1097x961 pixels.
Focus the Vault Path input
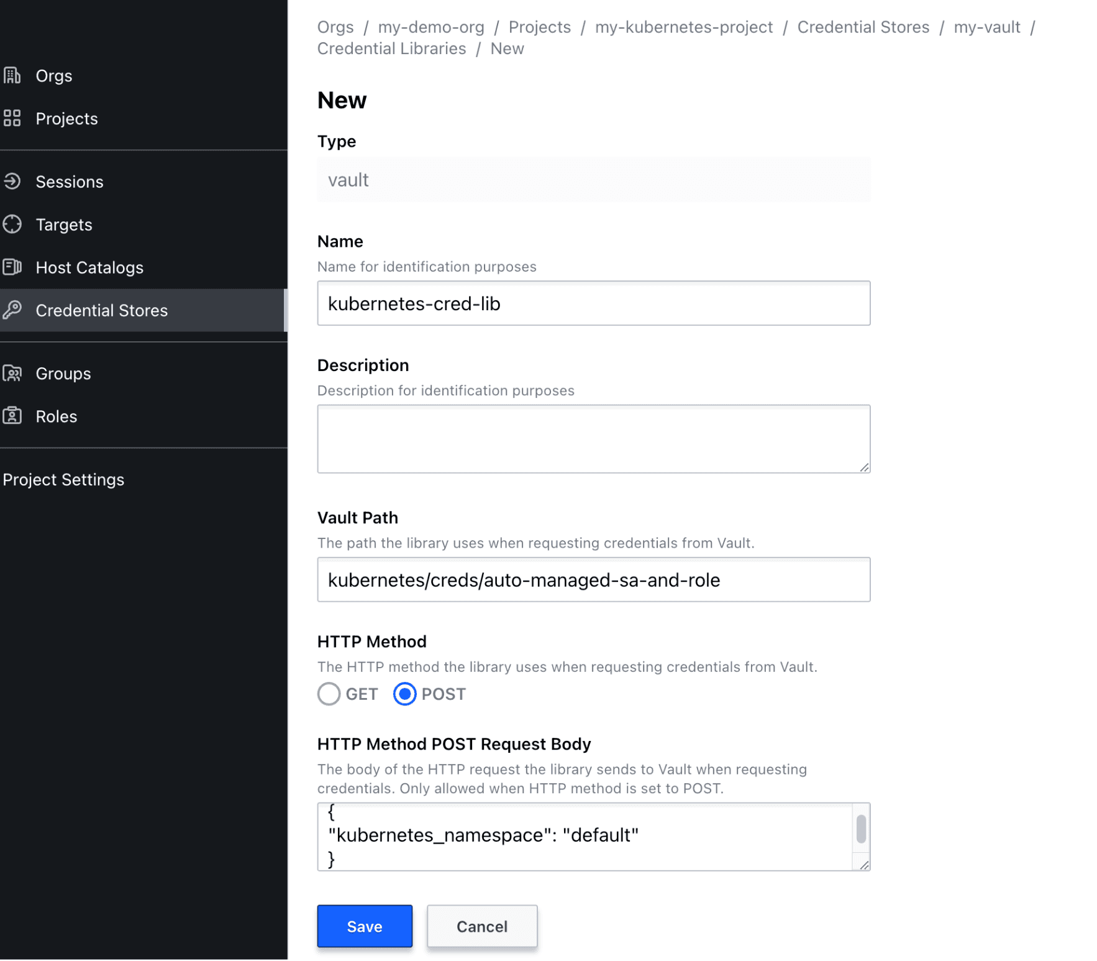pos(593,579)
